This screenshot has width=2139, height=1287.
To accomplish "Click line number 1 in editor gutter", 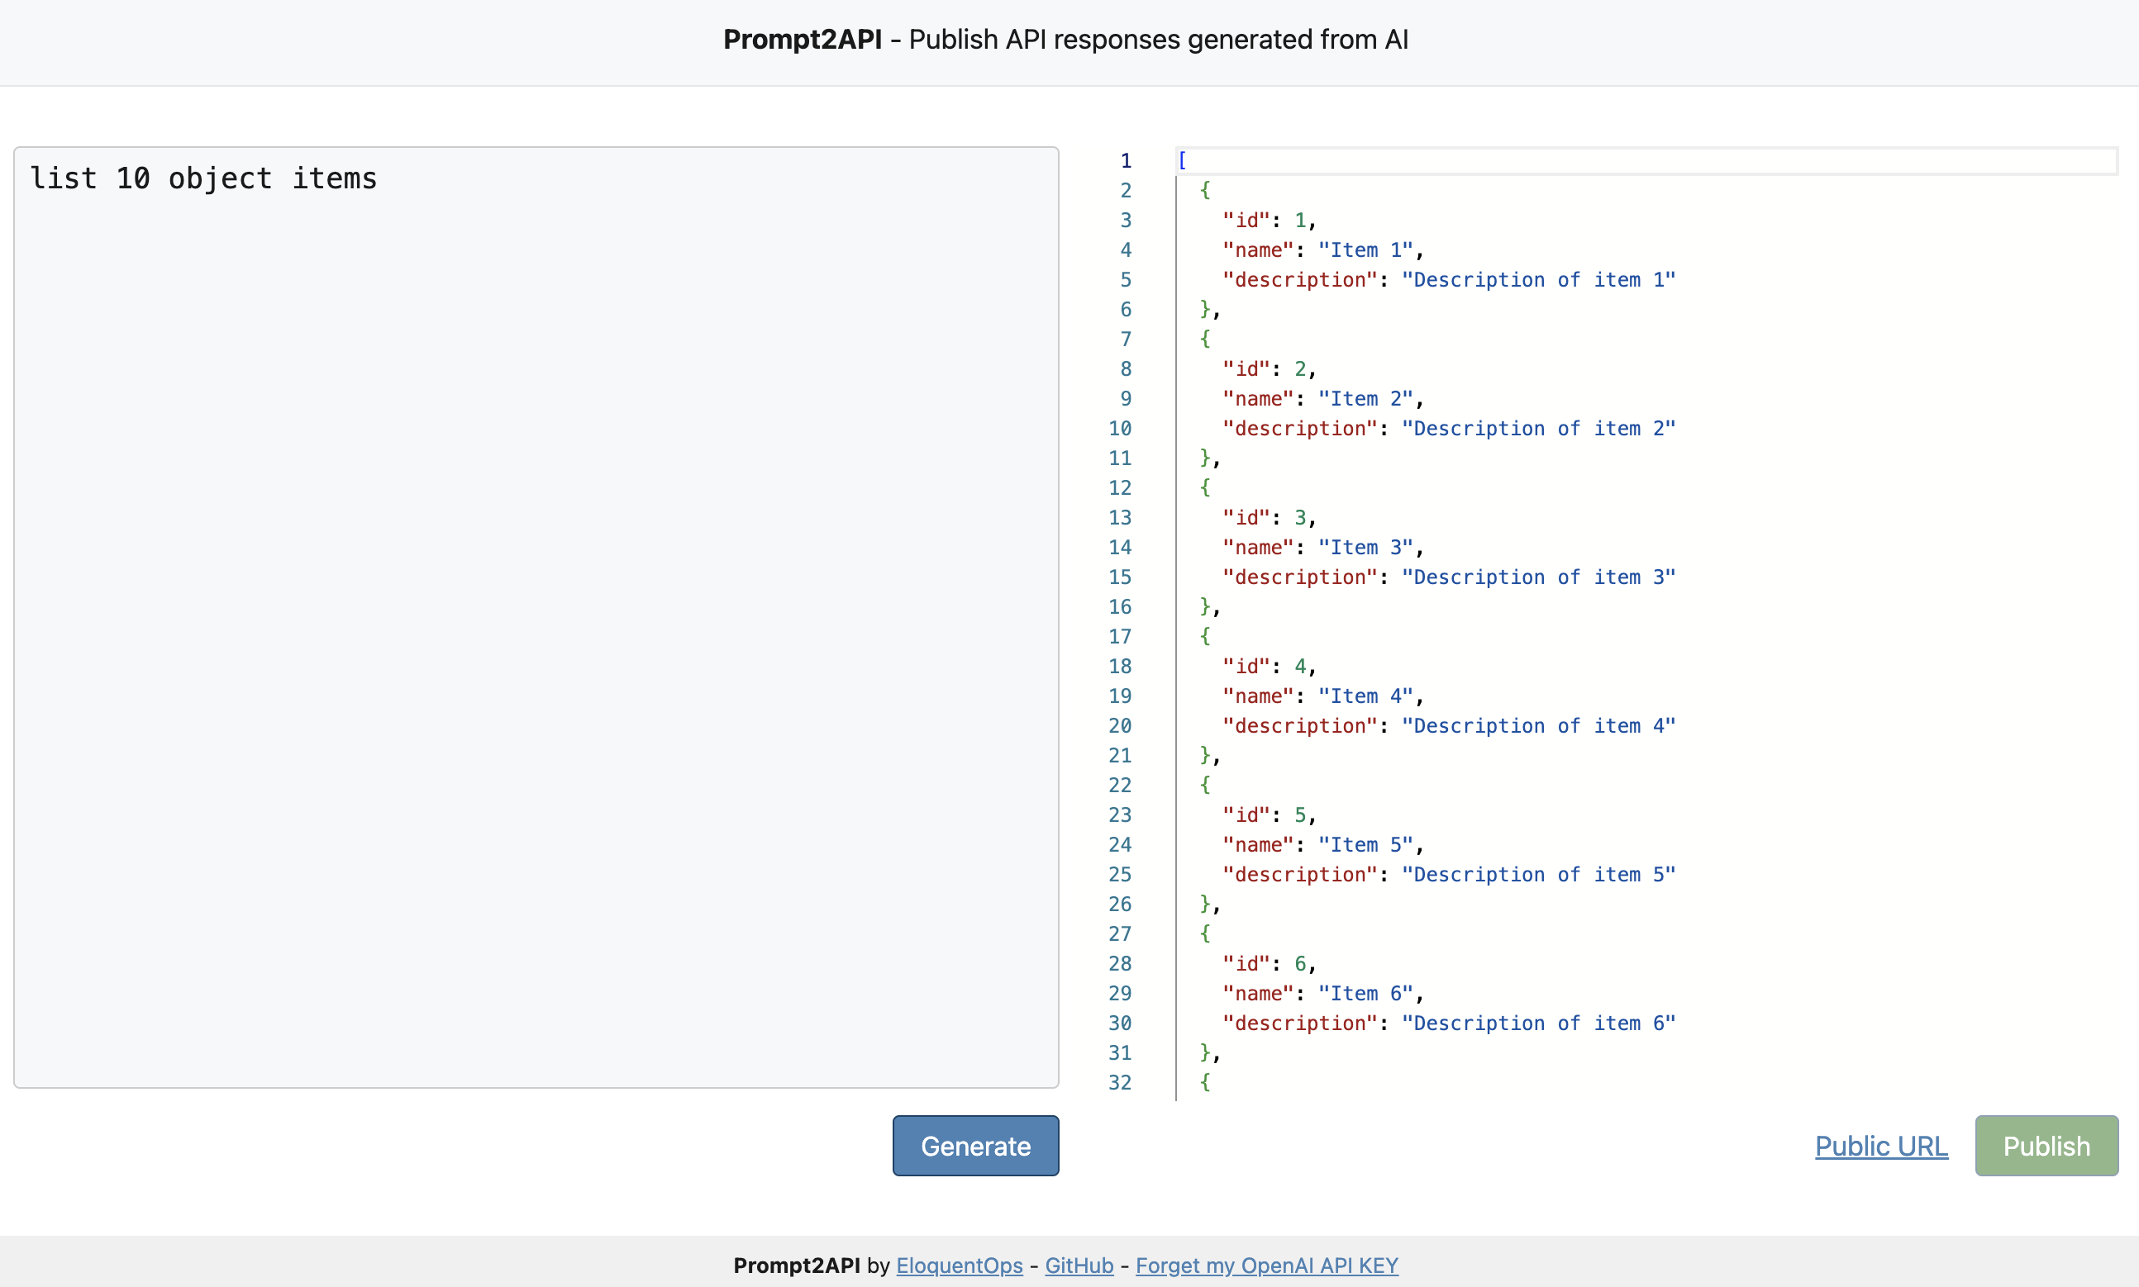I will pos(1126,161).
